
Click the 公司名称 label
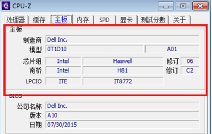(x=29, y=106)
